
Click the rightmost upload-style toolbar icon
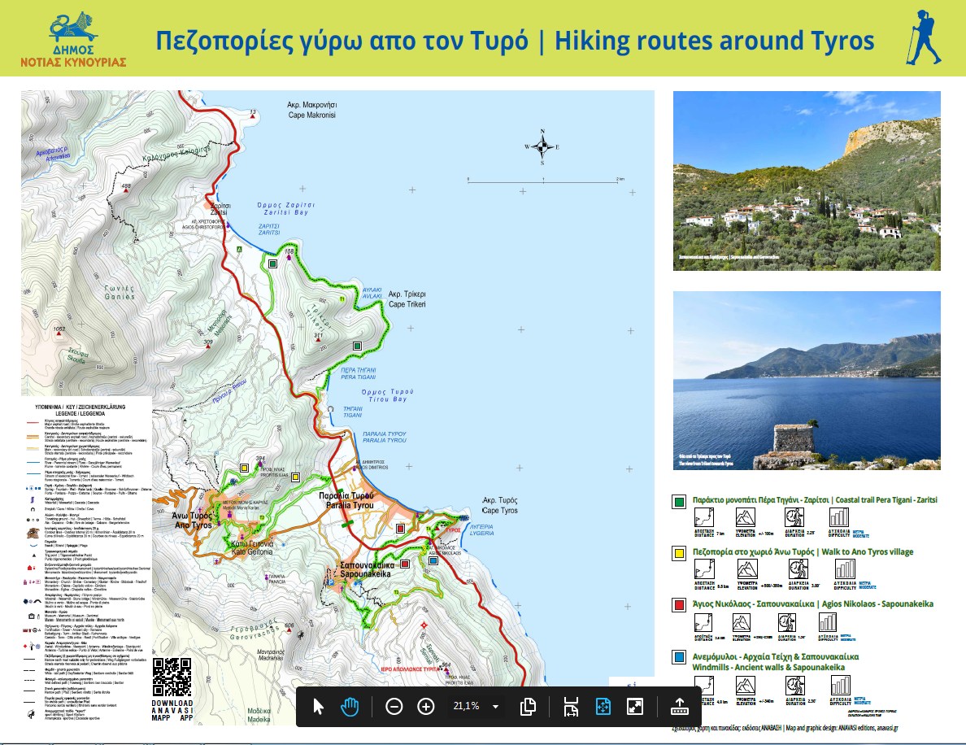click(679, 706)
